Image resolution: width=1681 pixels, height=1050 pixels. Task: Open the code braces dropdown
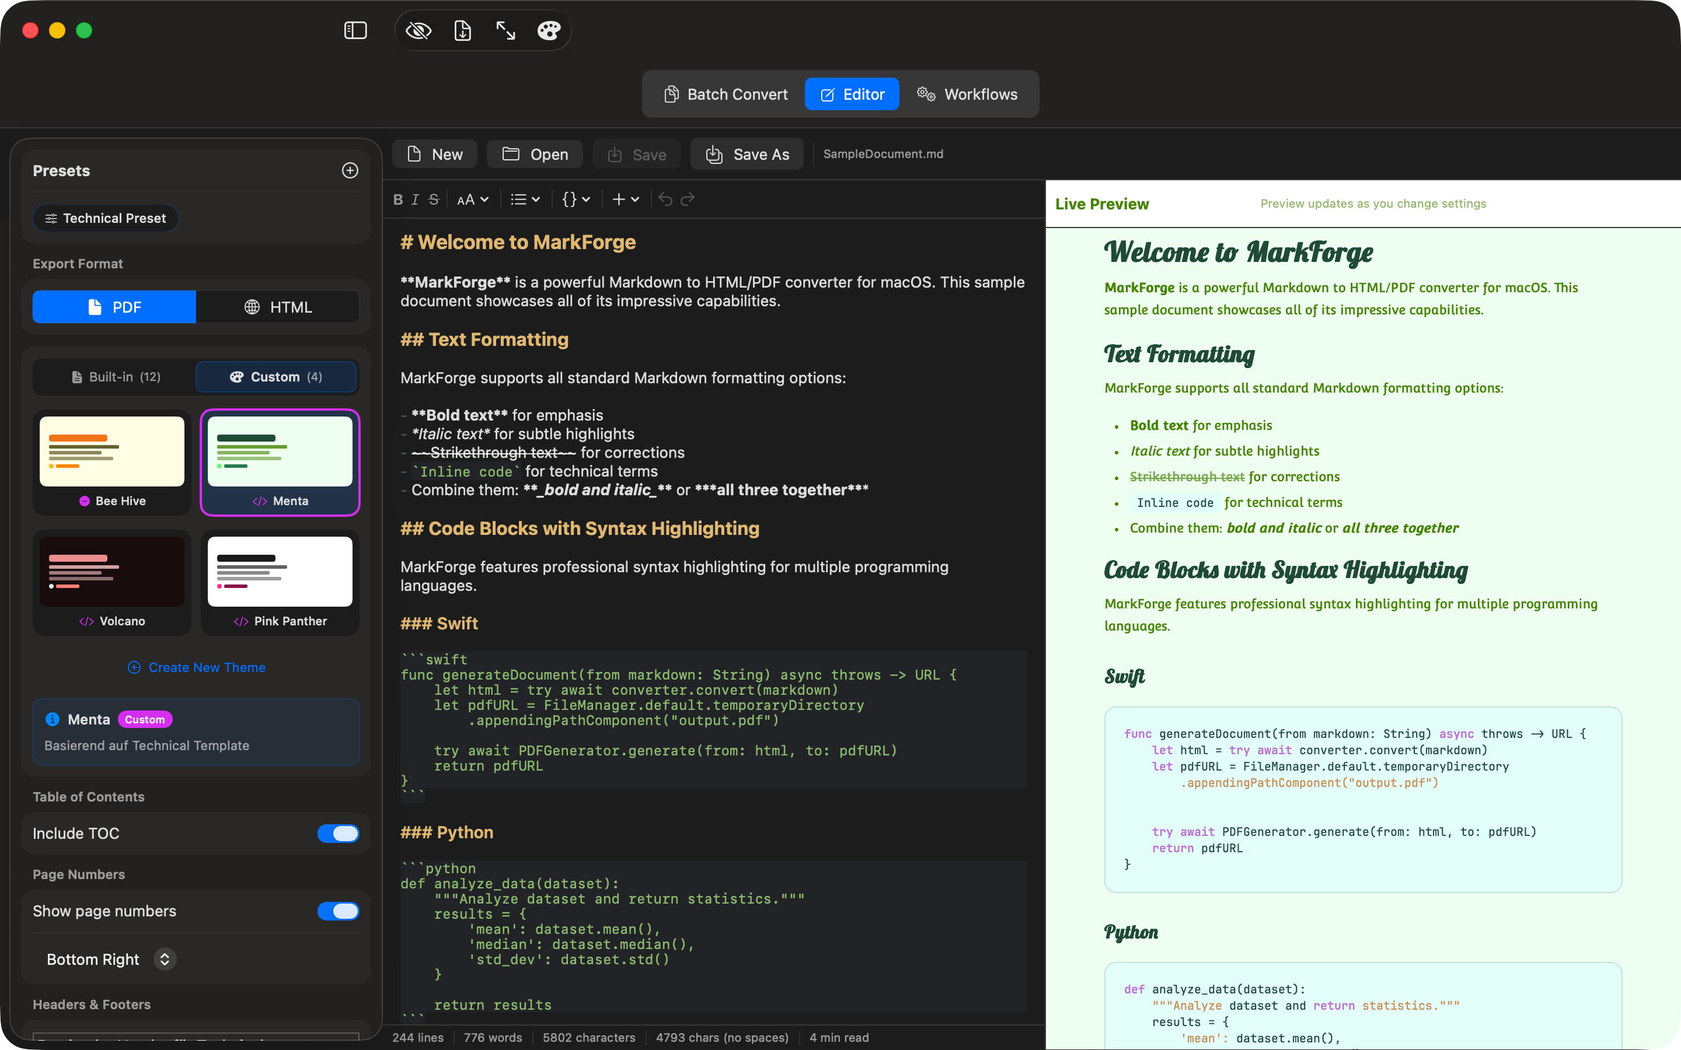point(576,199)
